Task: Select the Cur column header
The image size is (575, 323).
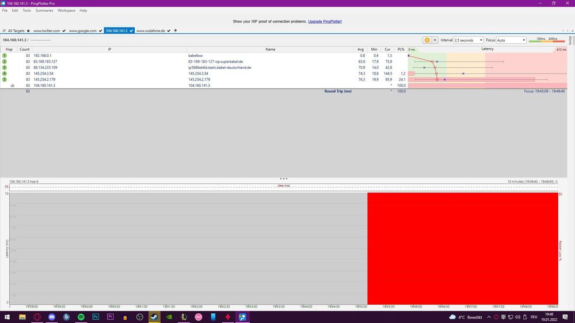Action: pyautogui.click(x=387, y=49)
